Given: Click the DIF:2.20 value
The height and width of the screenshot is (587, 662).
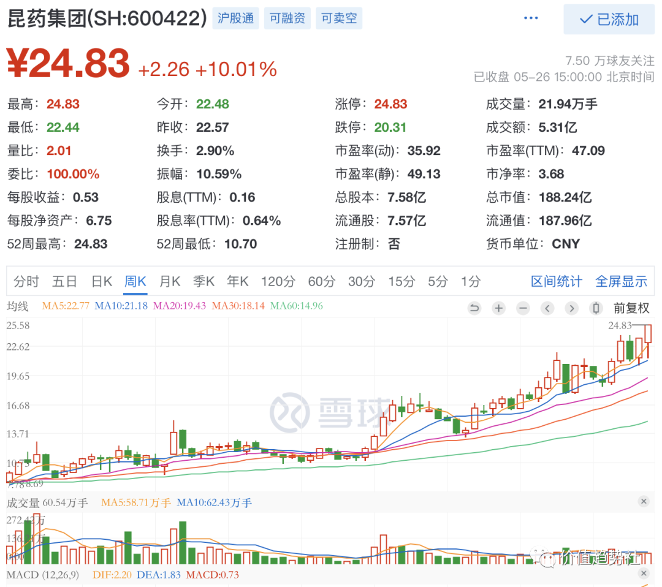Looking at the screenshot, I should 112,575.
